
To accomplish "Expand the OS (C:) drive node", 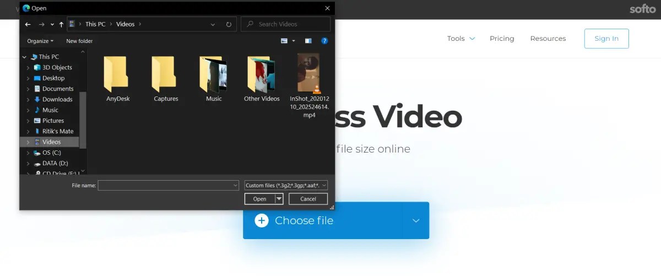I will (x=28, y=153).
